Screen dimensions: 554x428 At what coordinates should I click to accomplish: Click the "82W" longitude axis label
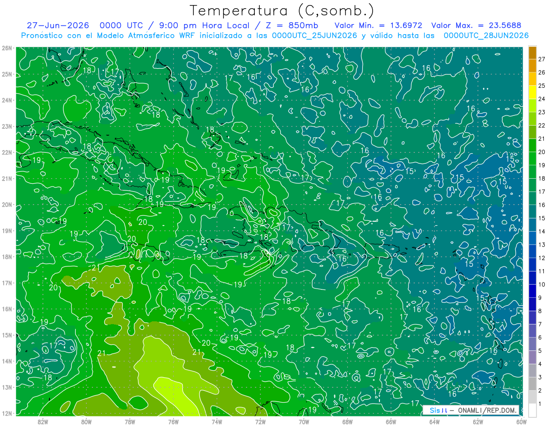click(x=43, y=422)
